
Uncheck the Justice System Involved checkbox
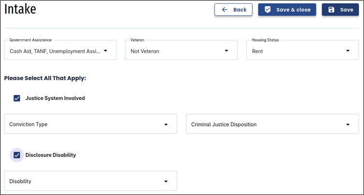pos(17,98)
